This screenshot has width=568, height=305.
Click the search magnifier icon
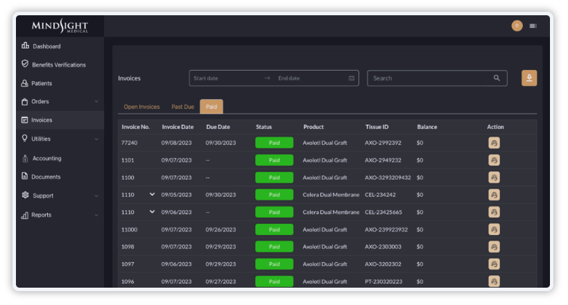coord(497,78)
